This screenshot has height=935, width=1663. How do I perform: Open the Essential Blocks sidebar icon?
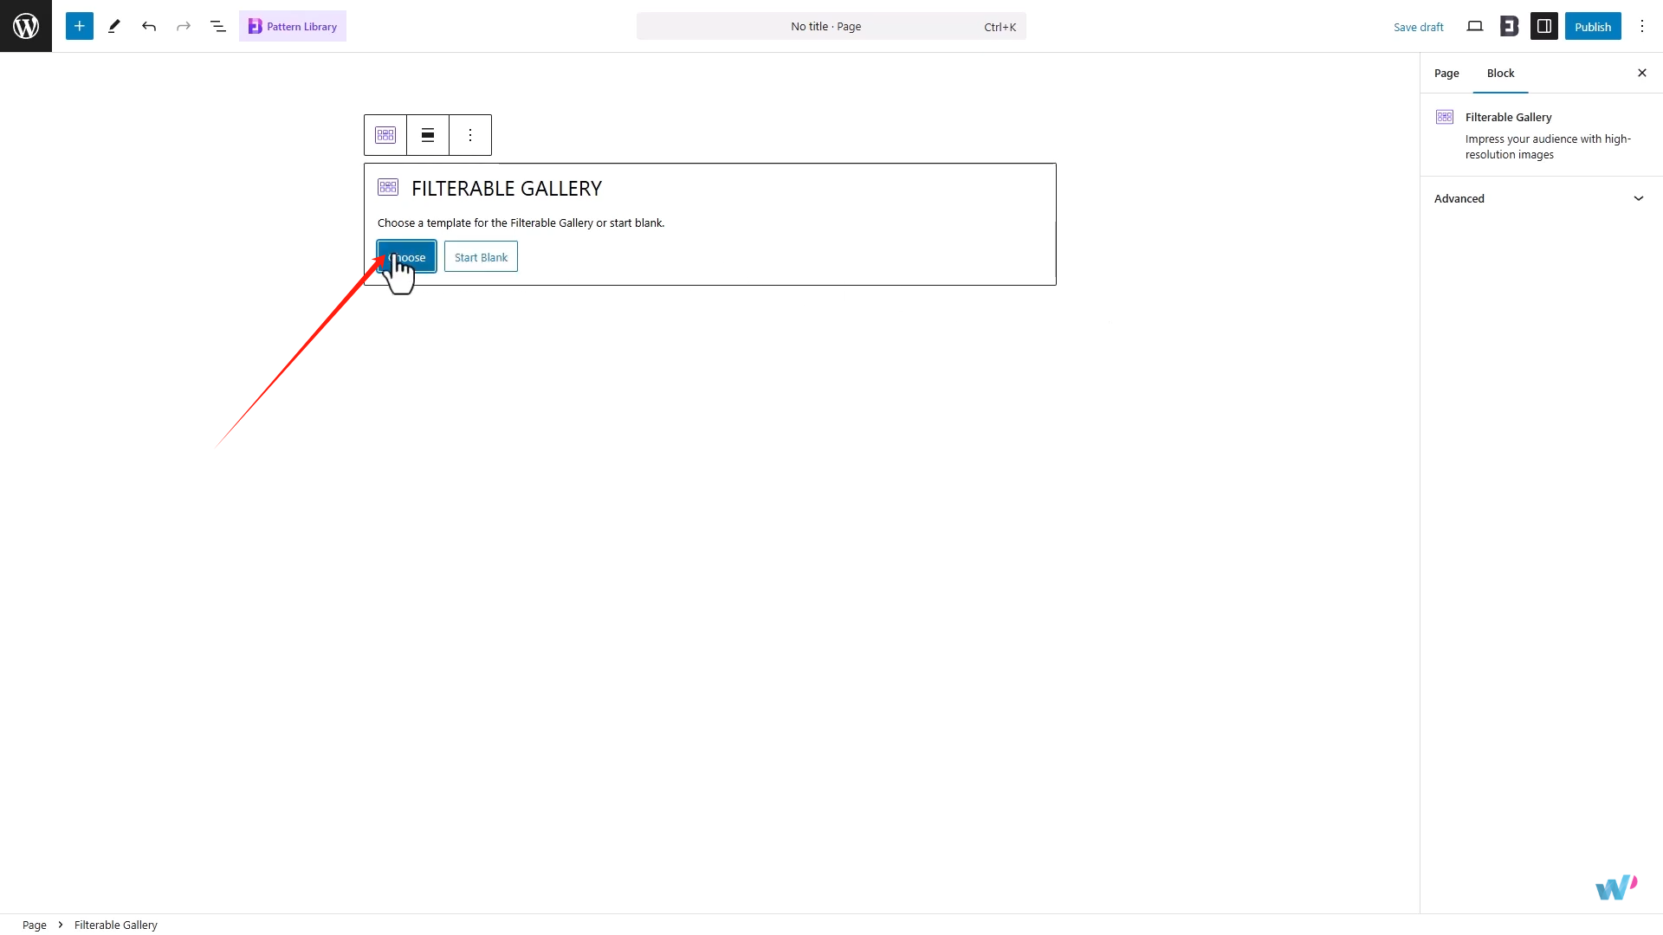pos(1509,26)
